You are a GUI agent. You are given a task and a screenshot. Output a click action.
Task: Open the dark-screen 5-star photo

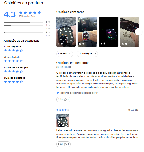pos(109,32)
